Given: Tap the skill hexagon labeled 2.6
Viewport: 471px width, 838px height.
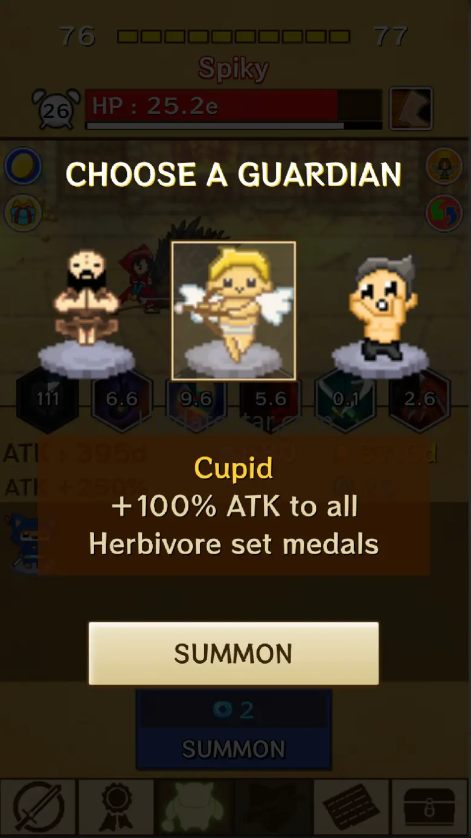Looking at the screenshot, I should [x=420, y=399].
